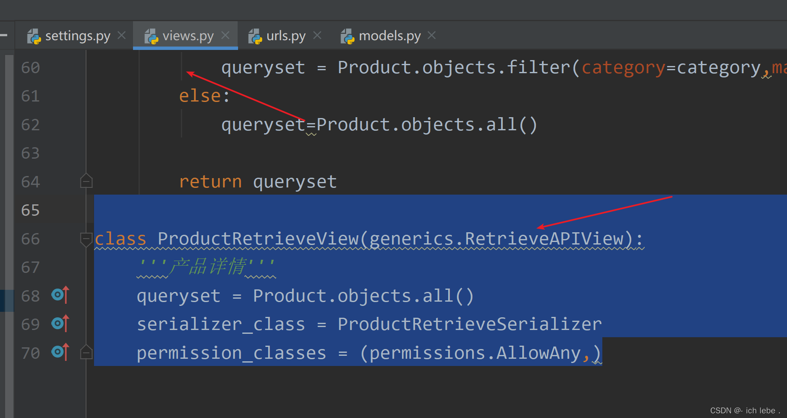The height and width of the screenshot is (418, 787).
Task: Switch to the settings.py tab
Action: tap(78, 36)
